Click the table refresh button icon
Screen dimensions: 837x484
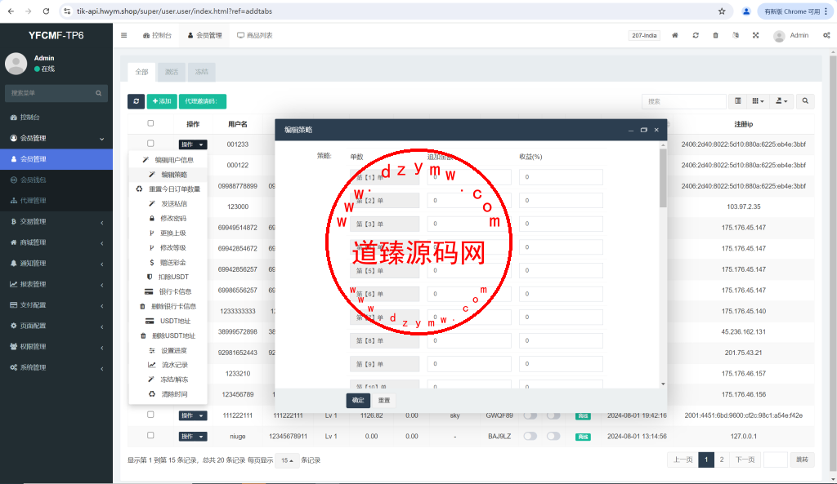click(x=137, y=101)
